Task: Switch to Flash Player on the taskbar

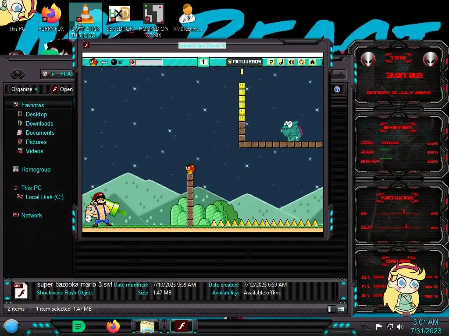Action: tap(182, 326)
